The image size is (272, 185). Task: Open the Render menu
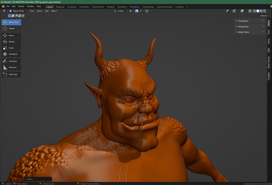pos(21,6)
